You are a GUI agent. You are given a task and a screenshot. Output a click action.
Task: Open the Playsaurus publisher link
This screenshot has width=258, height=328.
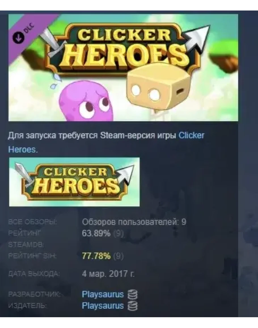click(103, 306)
